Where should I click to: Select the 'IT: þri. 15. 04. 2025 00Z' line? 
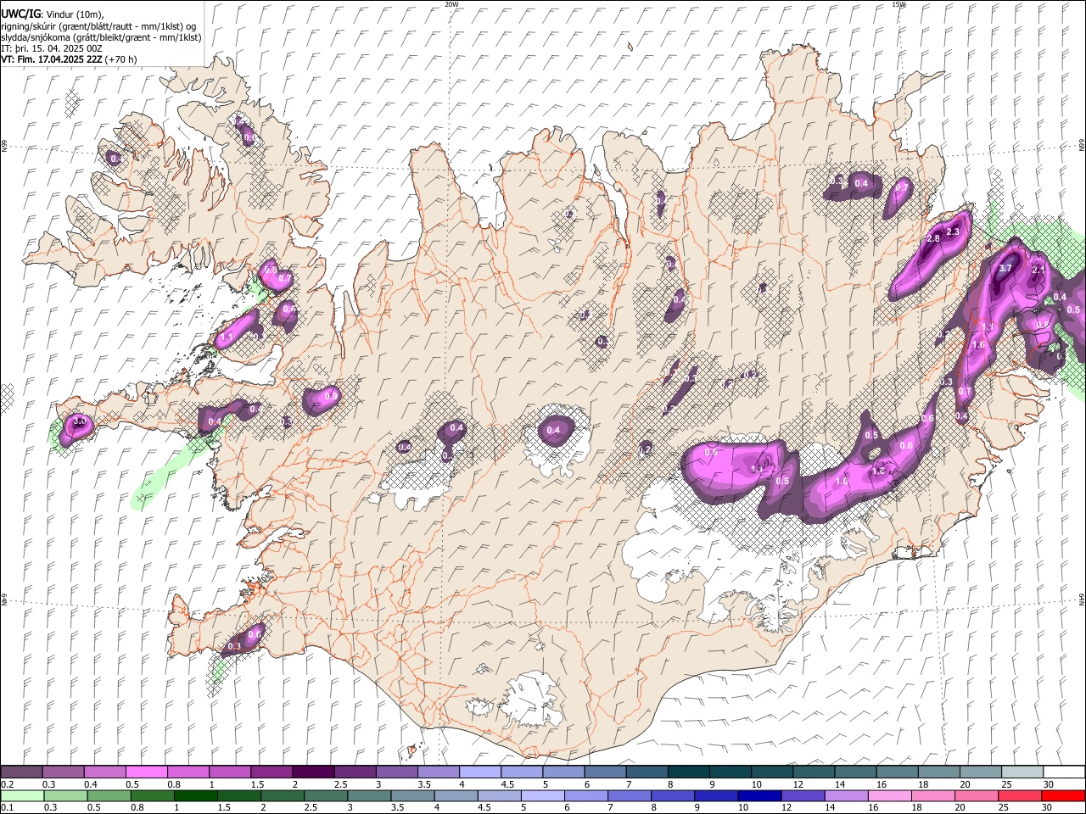click(x=52, y=48)
